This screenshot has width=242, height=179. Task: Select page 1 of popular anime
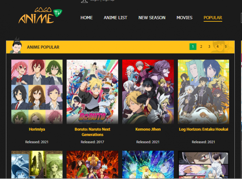193,47
